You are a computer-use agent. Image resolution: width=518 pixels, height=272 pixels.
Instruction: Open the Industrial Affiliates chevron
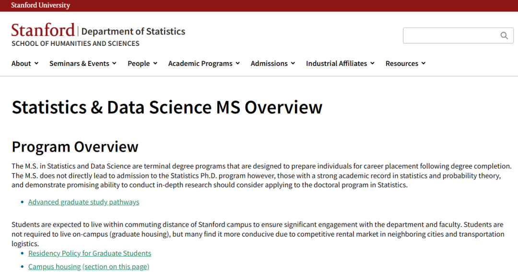[x=372, y=64]
